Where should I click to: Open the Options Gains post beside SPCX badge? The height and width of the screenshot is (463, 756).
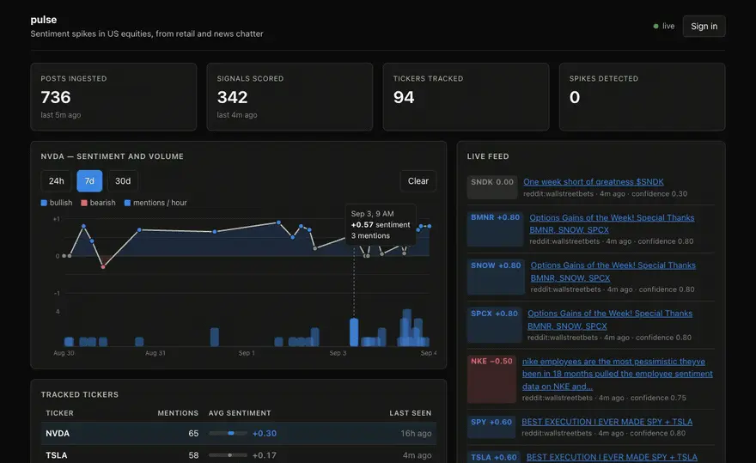pyautogui.click(x=610, y=320)
